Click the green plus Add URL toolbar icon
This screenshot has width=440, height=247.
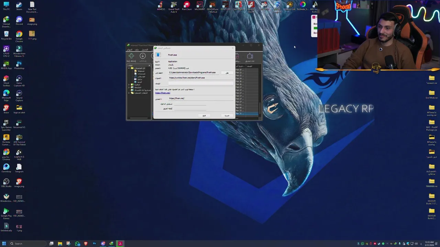pos(131,56)
